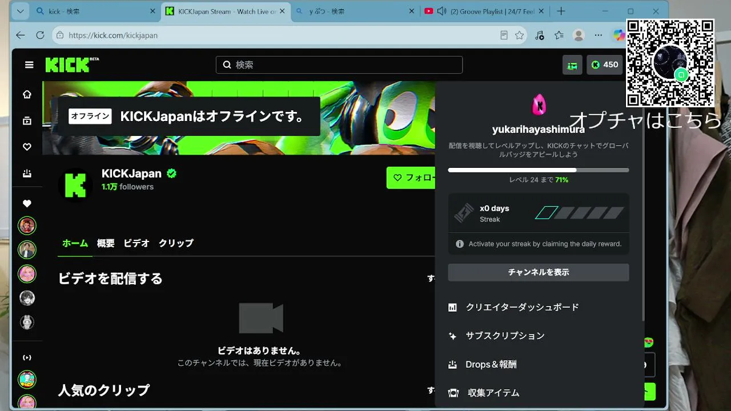
Task: Go back in the browser
Action: tap(21, 35)
